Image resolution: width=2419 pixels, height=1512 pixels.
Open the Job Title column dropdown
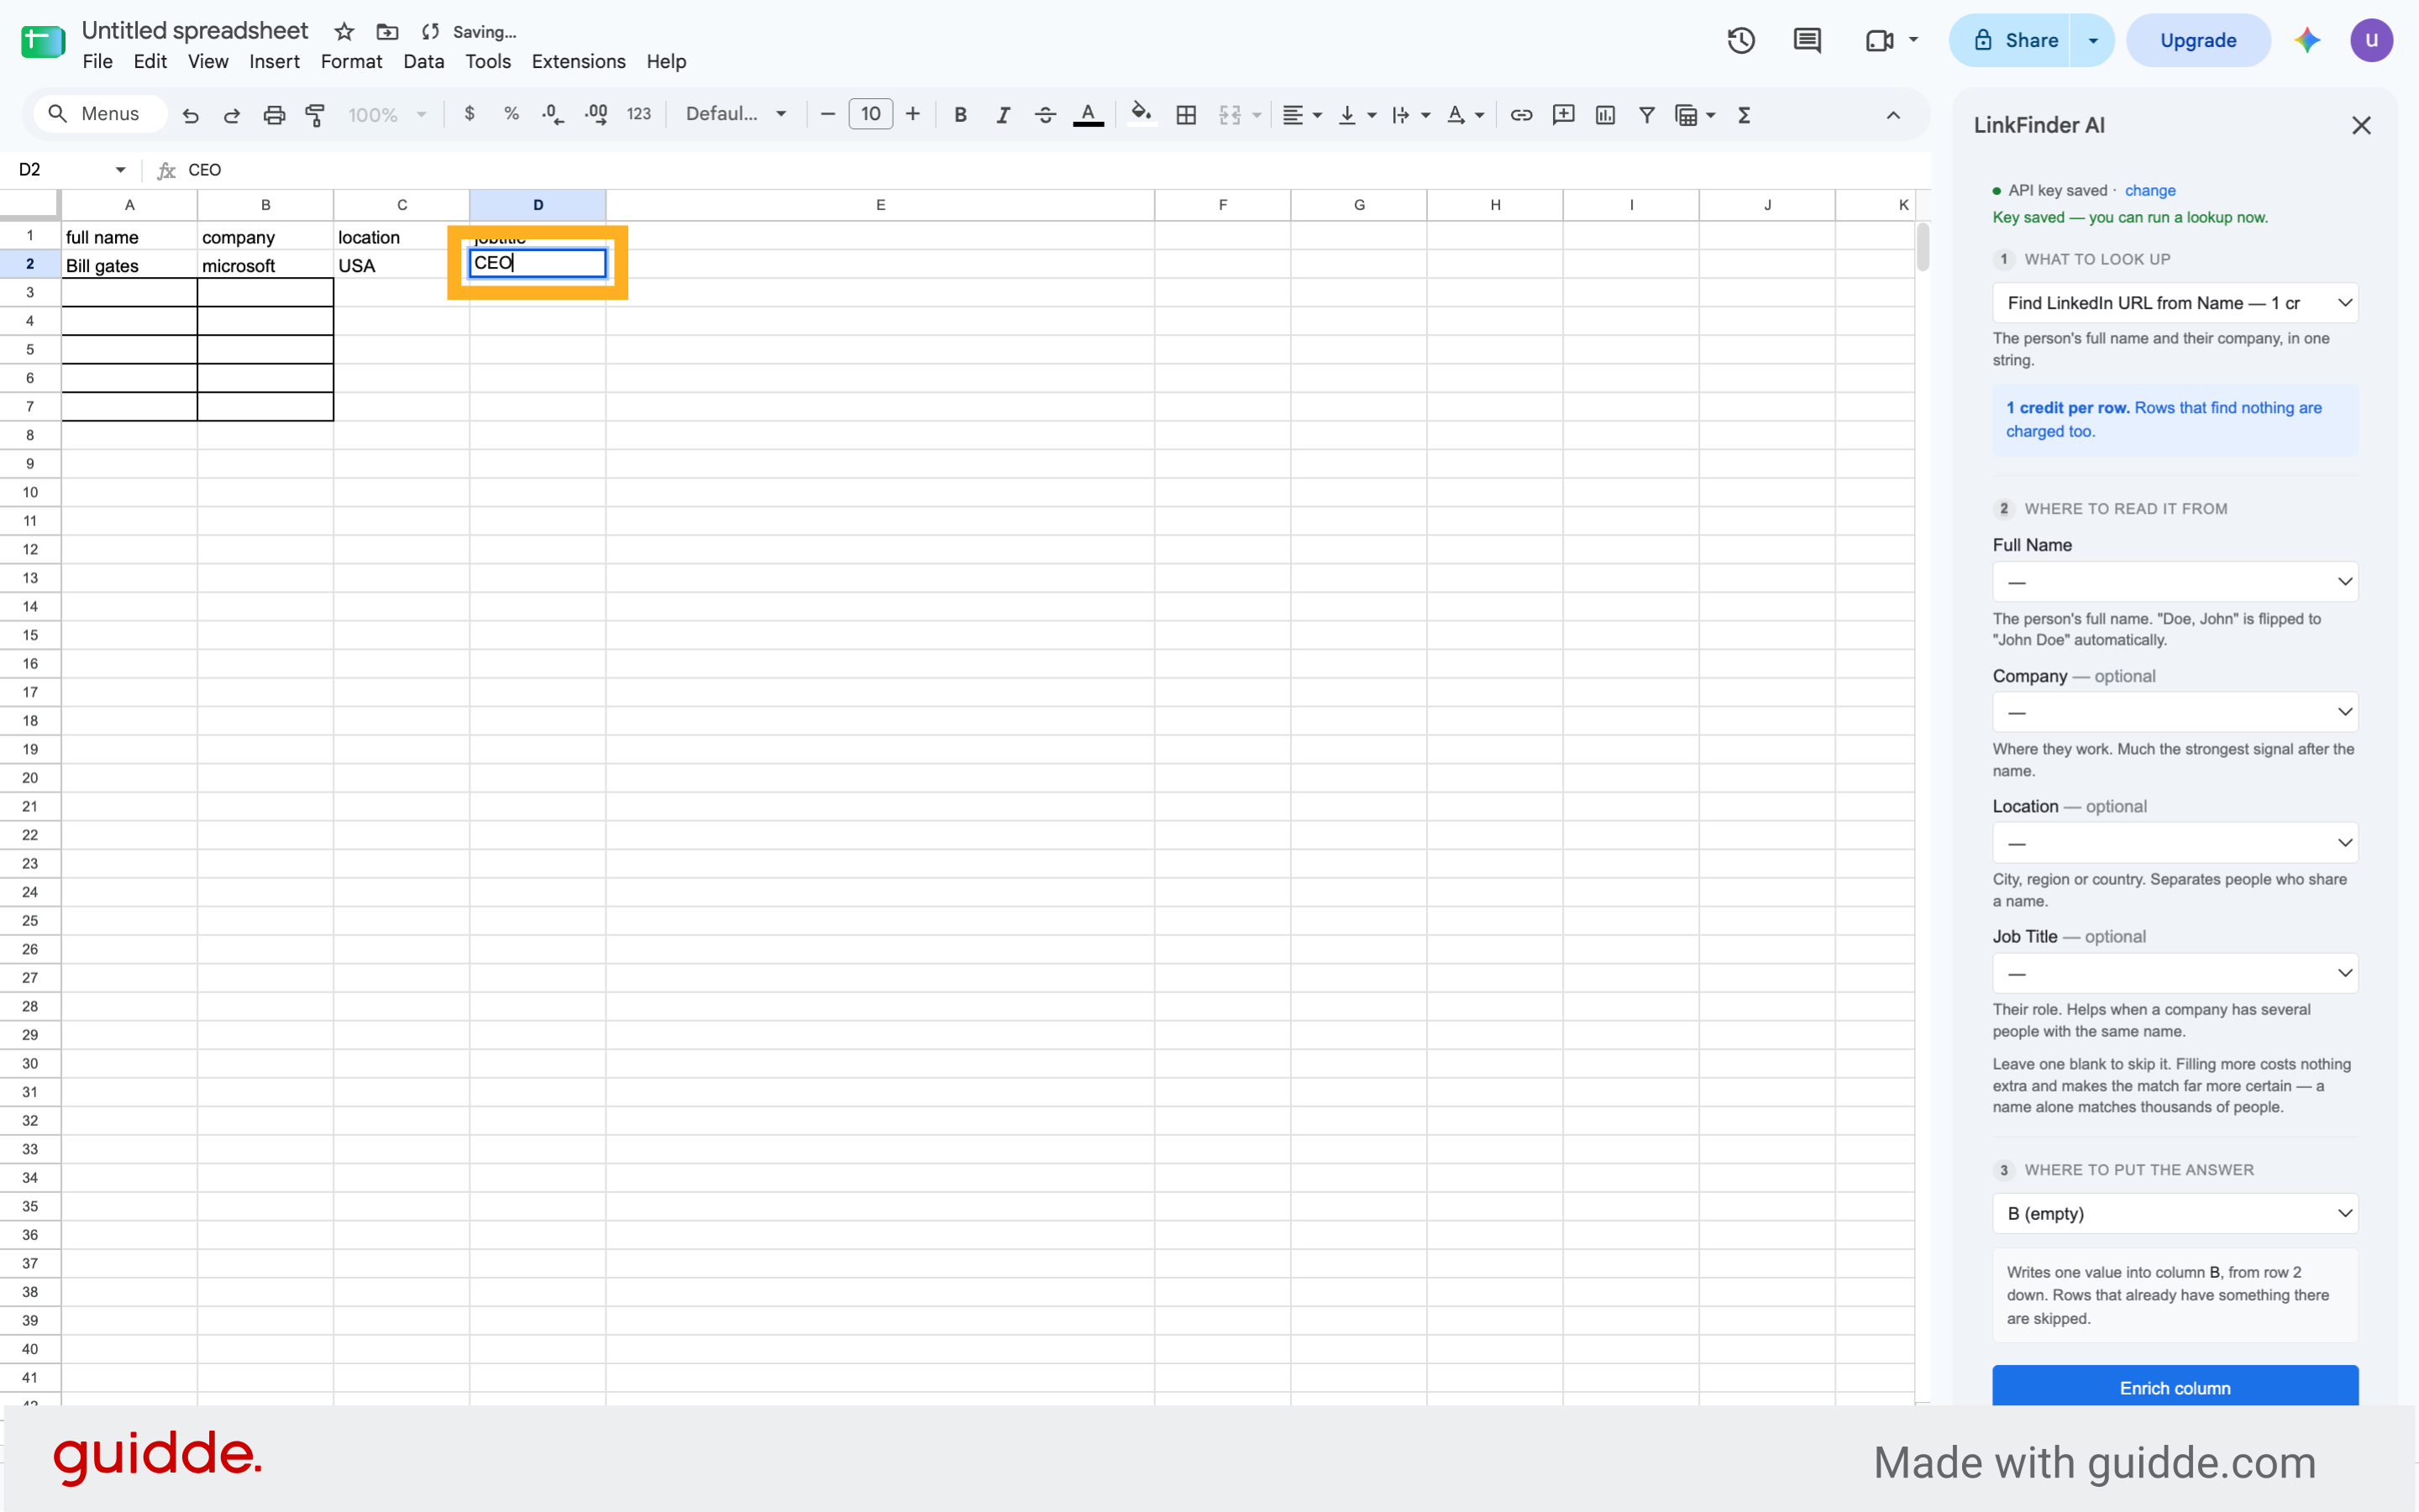[x=2175, y=973]
